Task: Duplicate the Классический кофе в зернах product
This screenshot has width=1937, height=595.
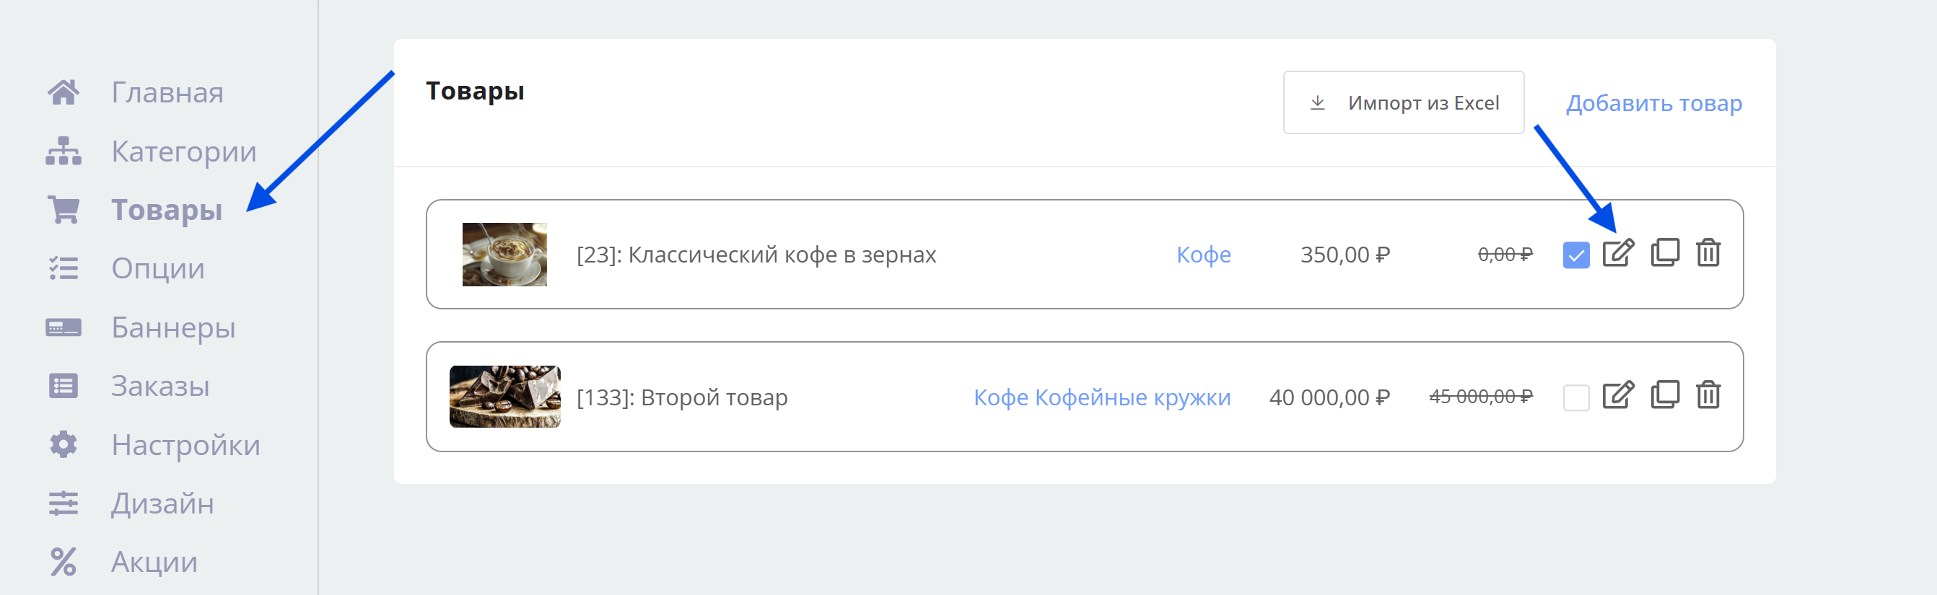Action: click(x=1665, y=253)
